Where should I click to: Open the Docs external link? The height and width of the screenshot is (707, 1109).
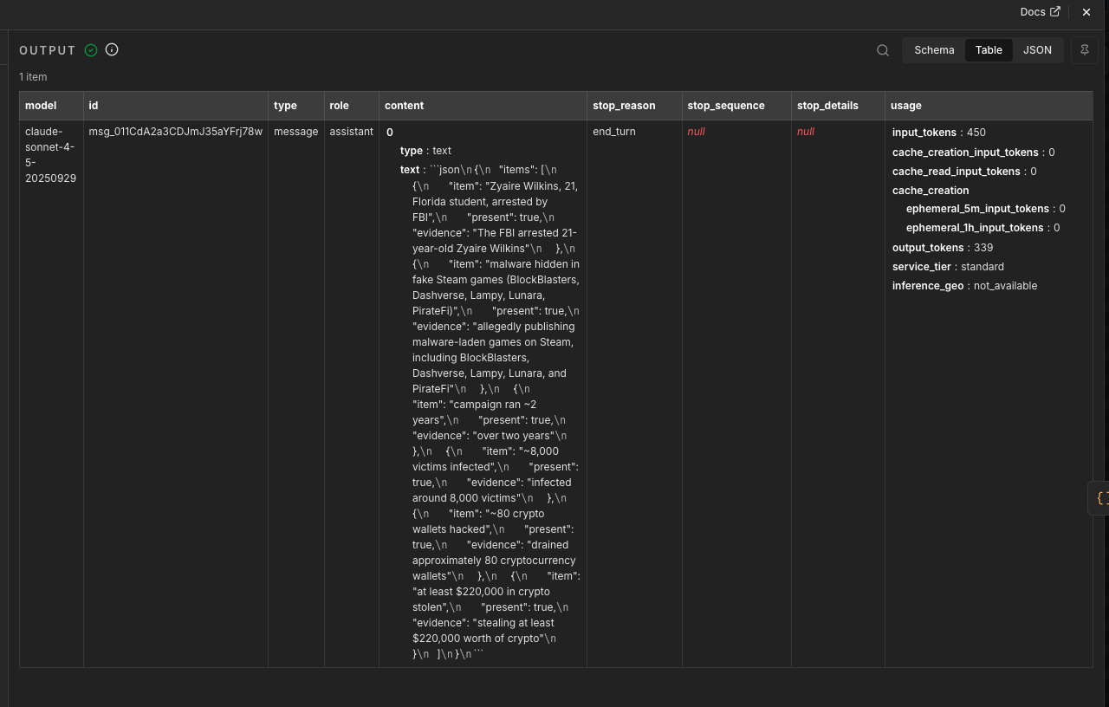pyautogui.click(x=1040, y=12)
